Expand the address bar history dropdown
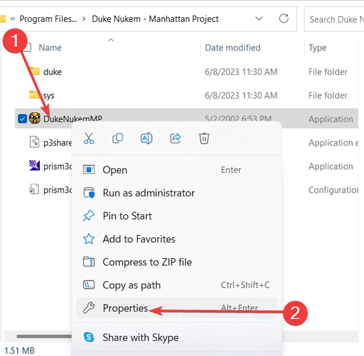The height and width of the screenshot is (356, 364). pyautogui.click(x=259, y=18)
